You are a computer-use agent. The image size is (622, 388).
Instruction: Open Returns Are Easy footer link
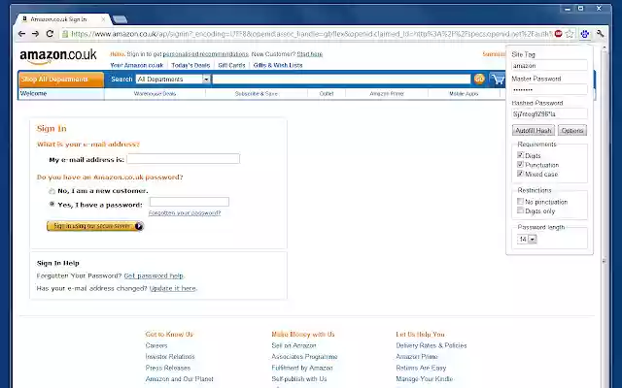(421, 368)
